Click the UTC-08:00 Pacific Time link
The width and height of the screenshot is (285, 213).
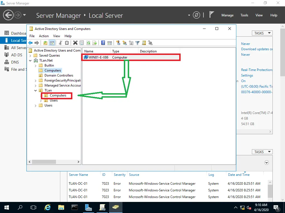pyautogui.click(x=257, y=87)
